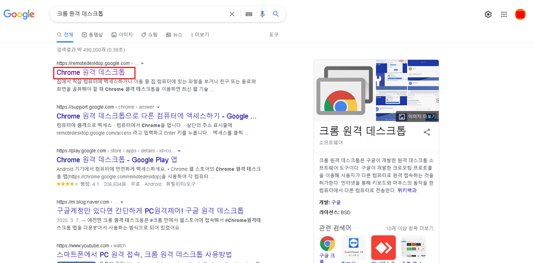Clear the search box with X icon
Image resolution: width=534 pixels, height=263 pixels.
pyautogui.click(x=232, y=14)
